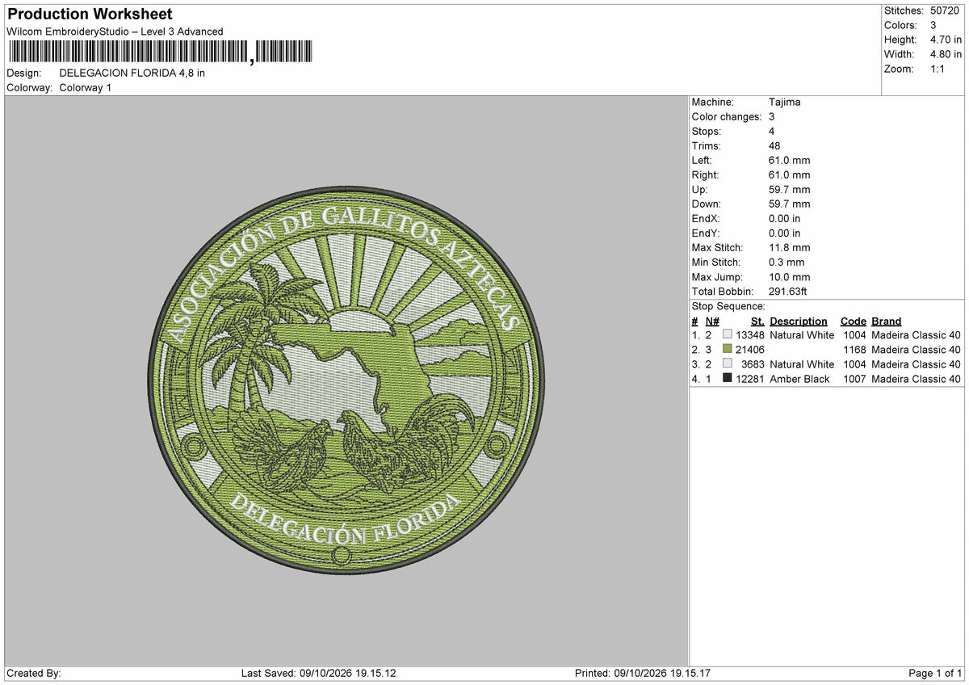Click the Colors count 3
Viewport: 969px width, 685px height.
tap(934, 25)
